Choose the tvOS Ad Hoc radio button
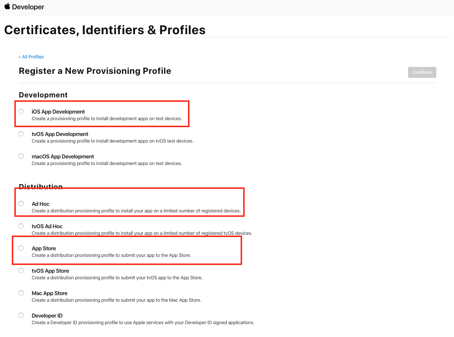The image size is (454, 337). 21,226
